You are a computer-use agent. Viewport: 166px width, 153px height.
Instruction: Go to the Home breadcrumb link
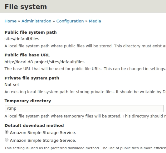click(11, 21)
